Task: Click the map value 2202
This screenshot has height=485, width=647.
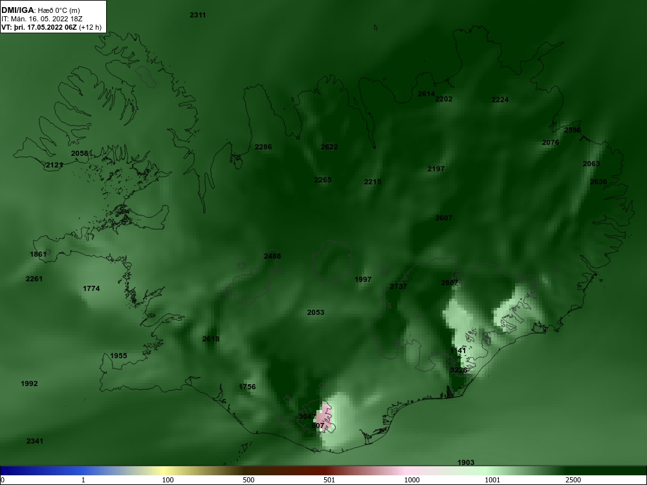Action: click(444, 99)
